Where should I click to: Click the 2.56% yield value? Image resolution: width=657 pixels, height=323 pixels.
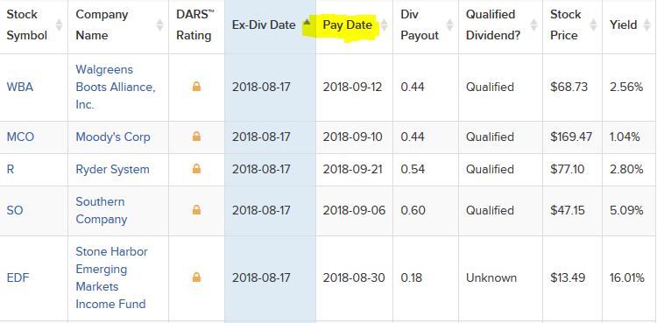626,88
